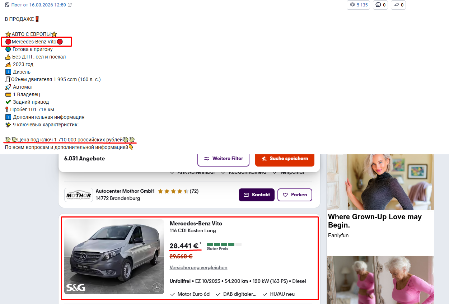This screenshot has width=449, height=304.
Task: Click the Fanlyfun advertiser name
Action: coord(338,235)
